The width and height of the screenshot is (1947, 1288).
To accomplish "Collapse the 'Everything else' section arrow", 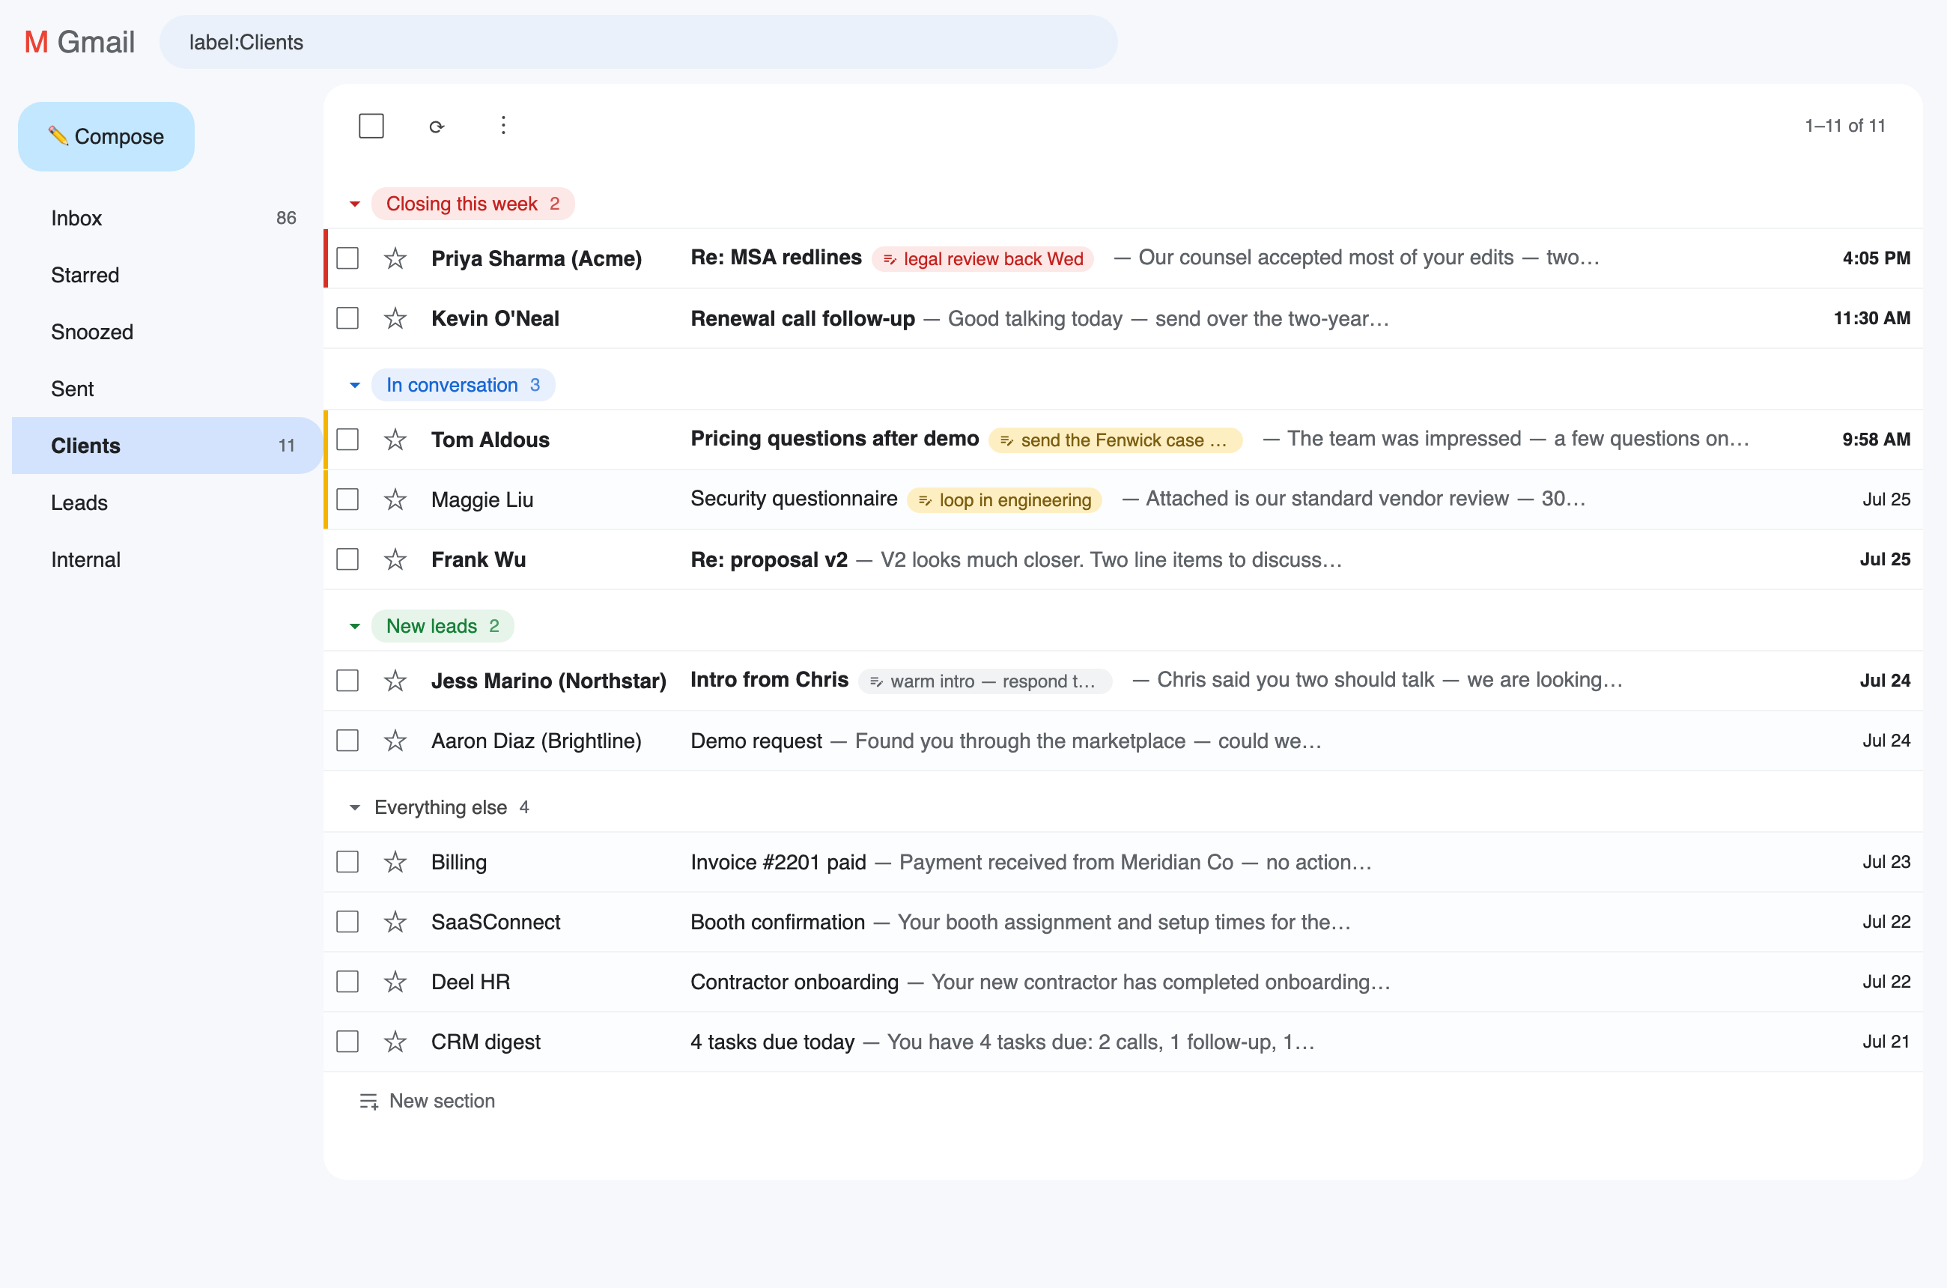I will click(355, 808).
